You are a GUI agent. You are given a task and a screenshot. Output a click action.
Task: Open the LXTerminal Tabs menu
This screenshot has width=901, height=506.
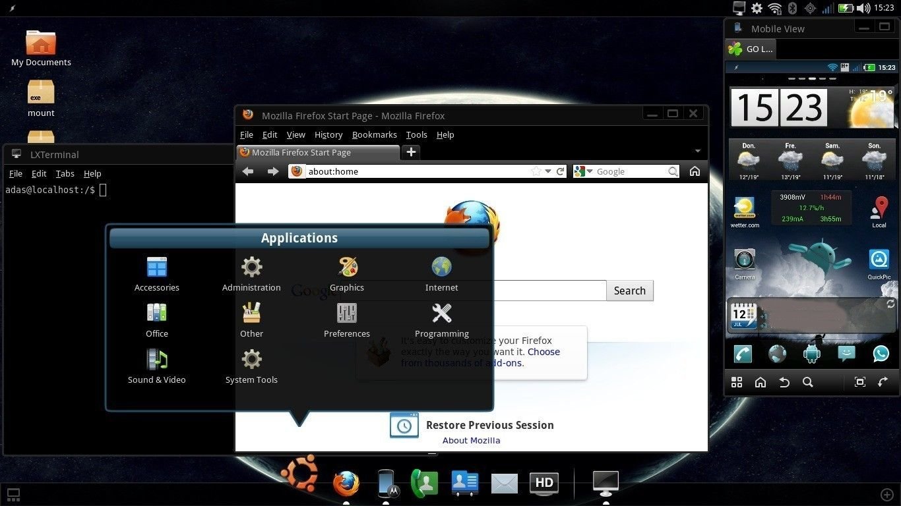[65, 173]
